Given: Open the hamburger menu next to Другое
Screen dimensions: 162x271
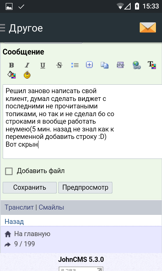Looking at the screenshot, I should tap(2, 28).
